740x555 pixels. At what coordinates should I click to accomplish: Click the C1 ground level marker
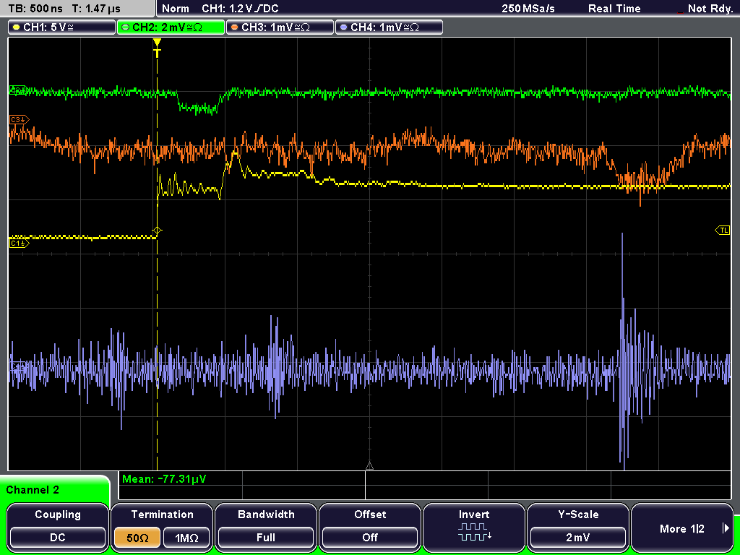20,243
